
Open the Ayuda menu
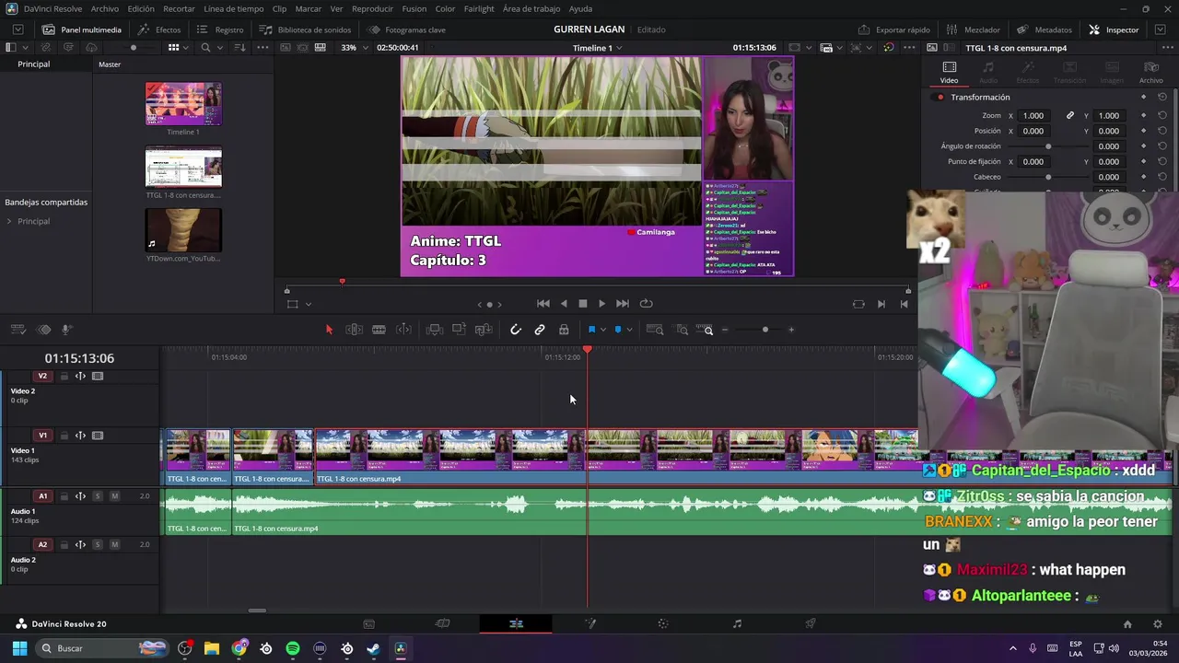[x=580, y=8]
